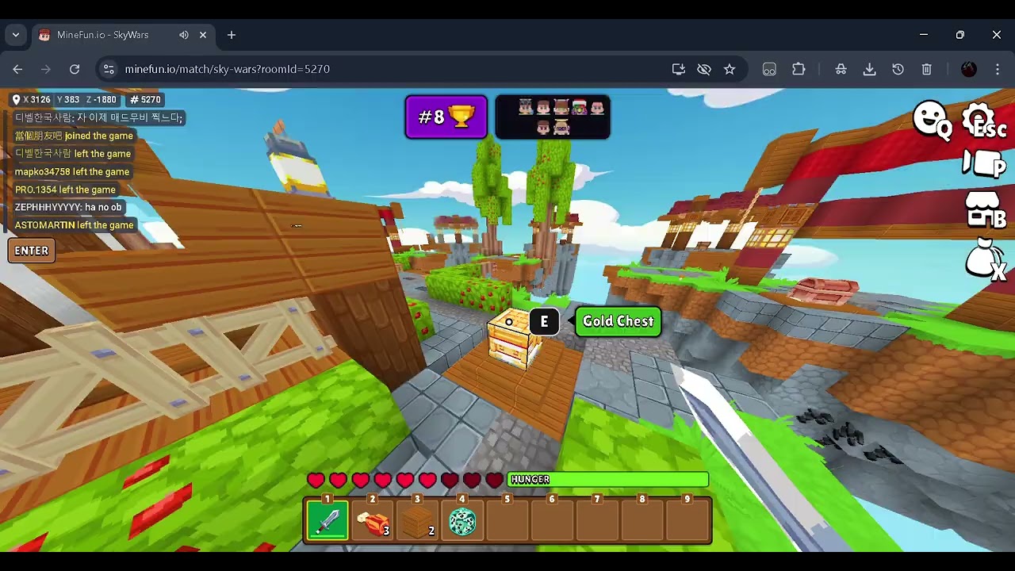
Task: Open the browser profile avatar
Action: pos(969,69)
